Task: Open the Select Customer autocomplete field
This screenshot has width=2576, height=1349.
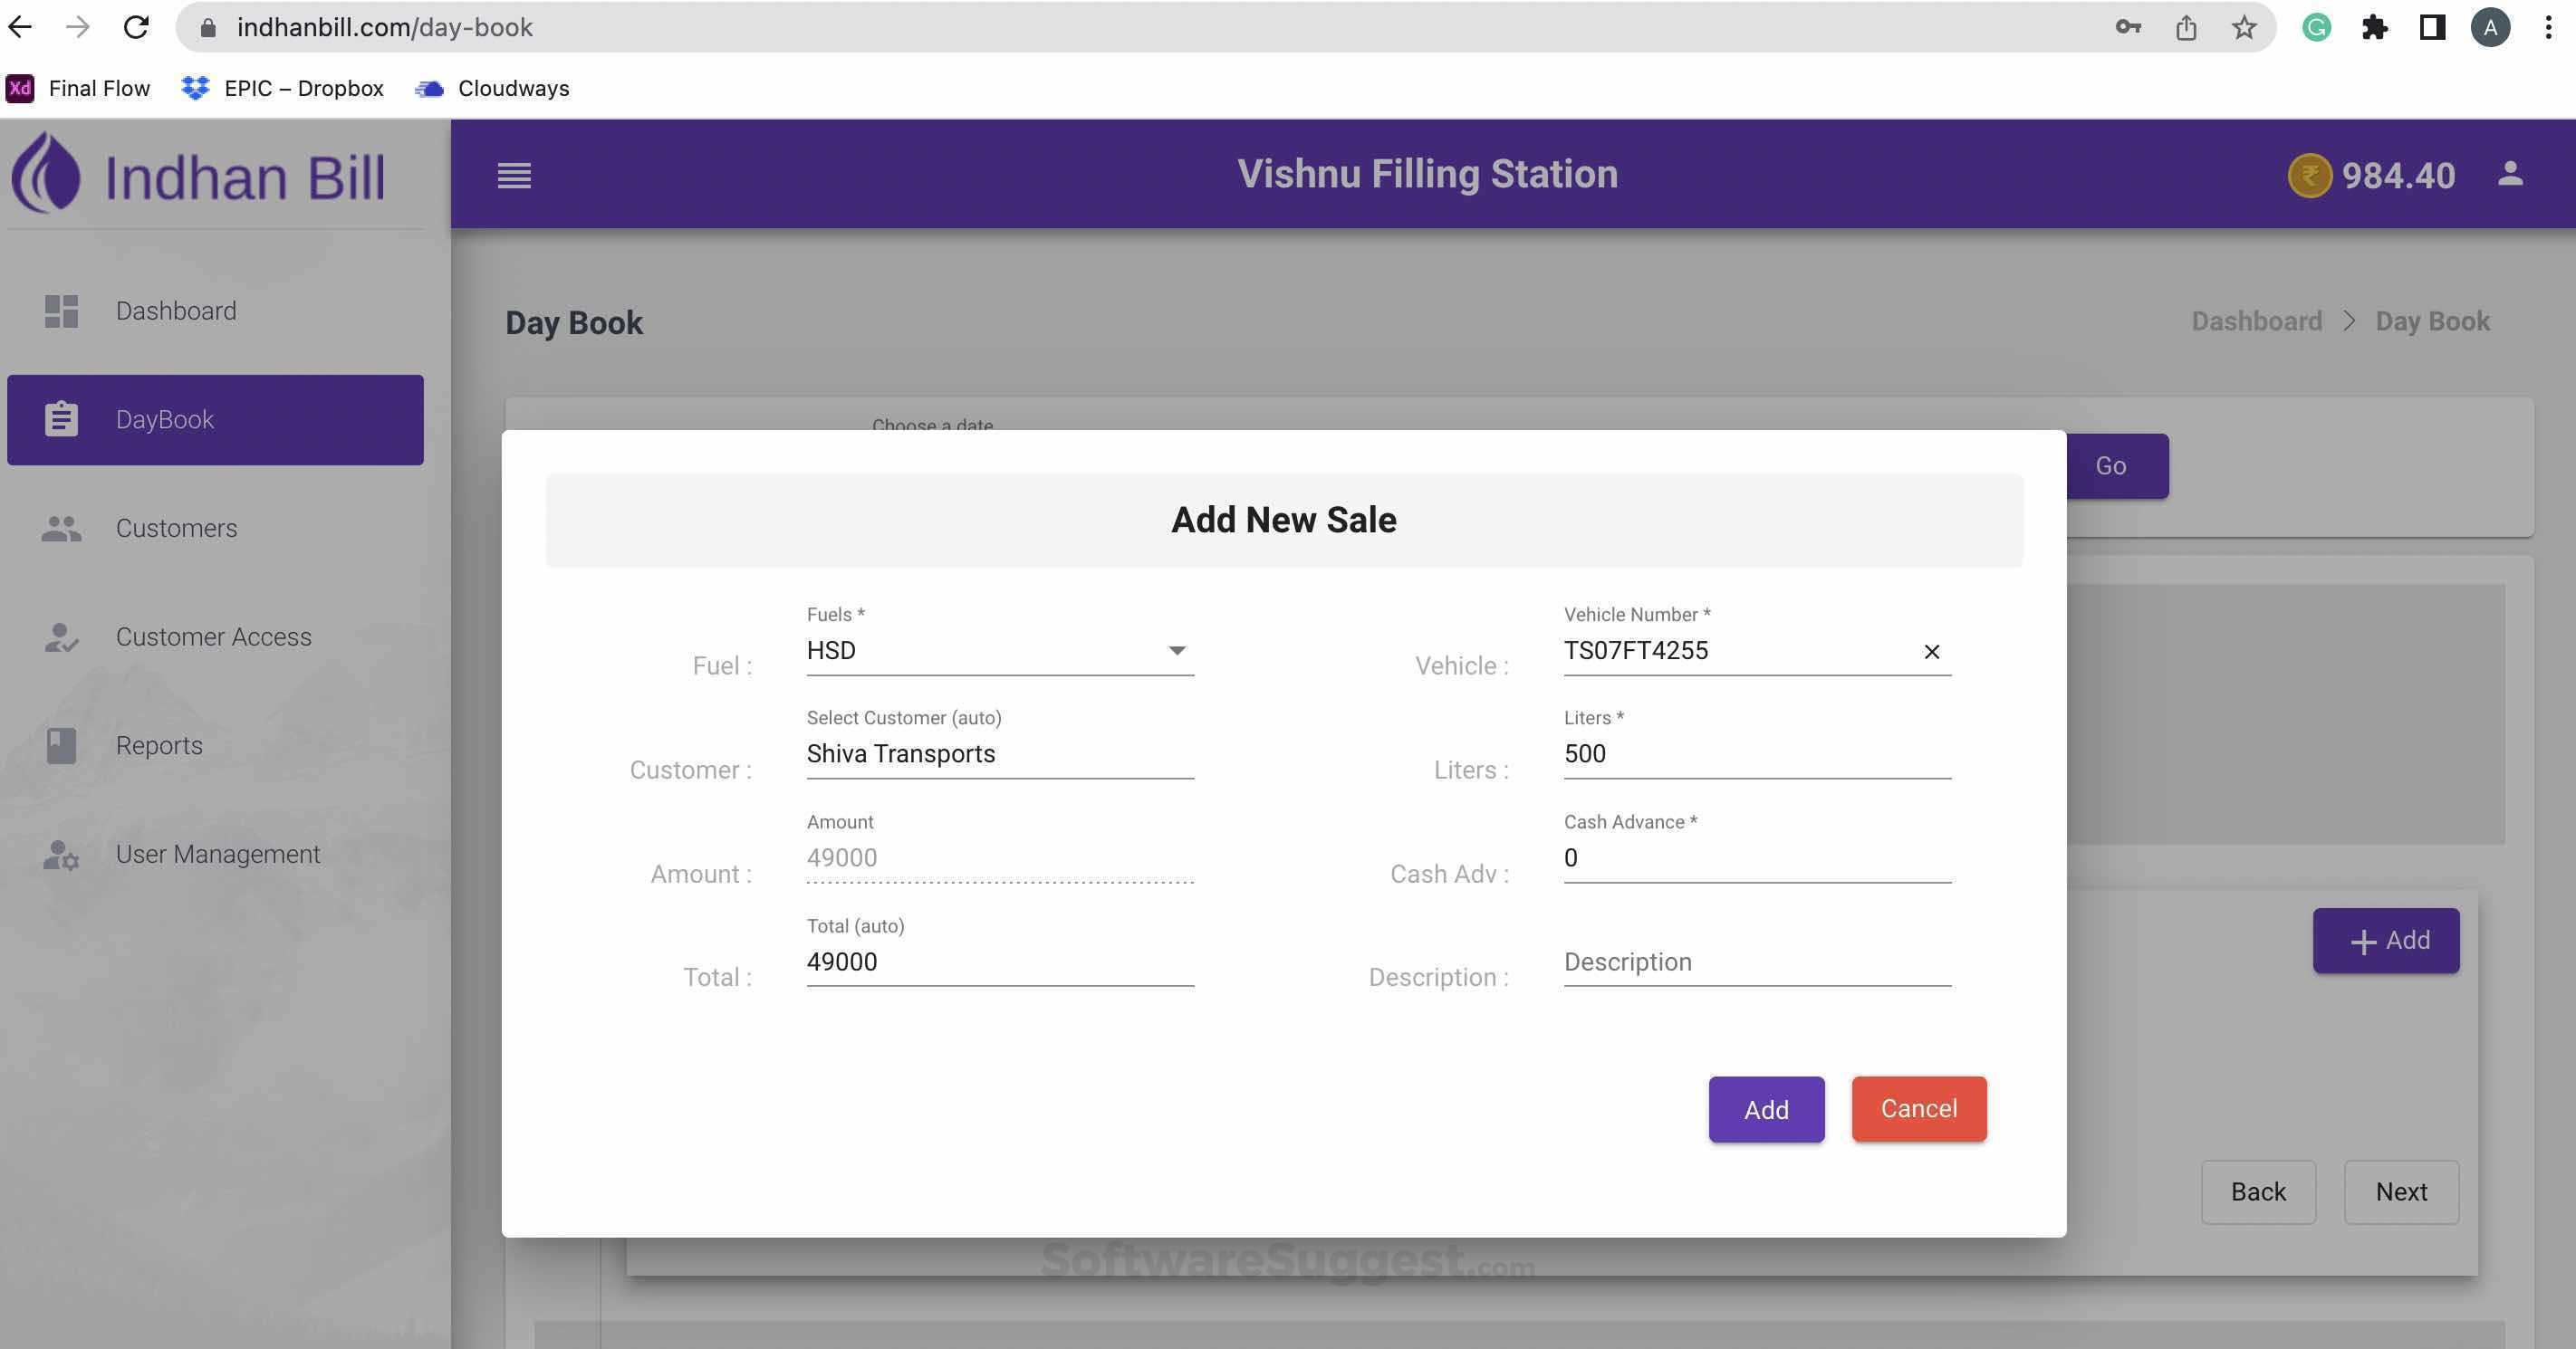Action: pos(1000,753)
